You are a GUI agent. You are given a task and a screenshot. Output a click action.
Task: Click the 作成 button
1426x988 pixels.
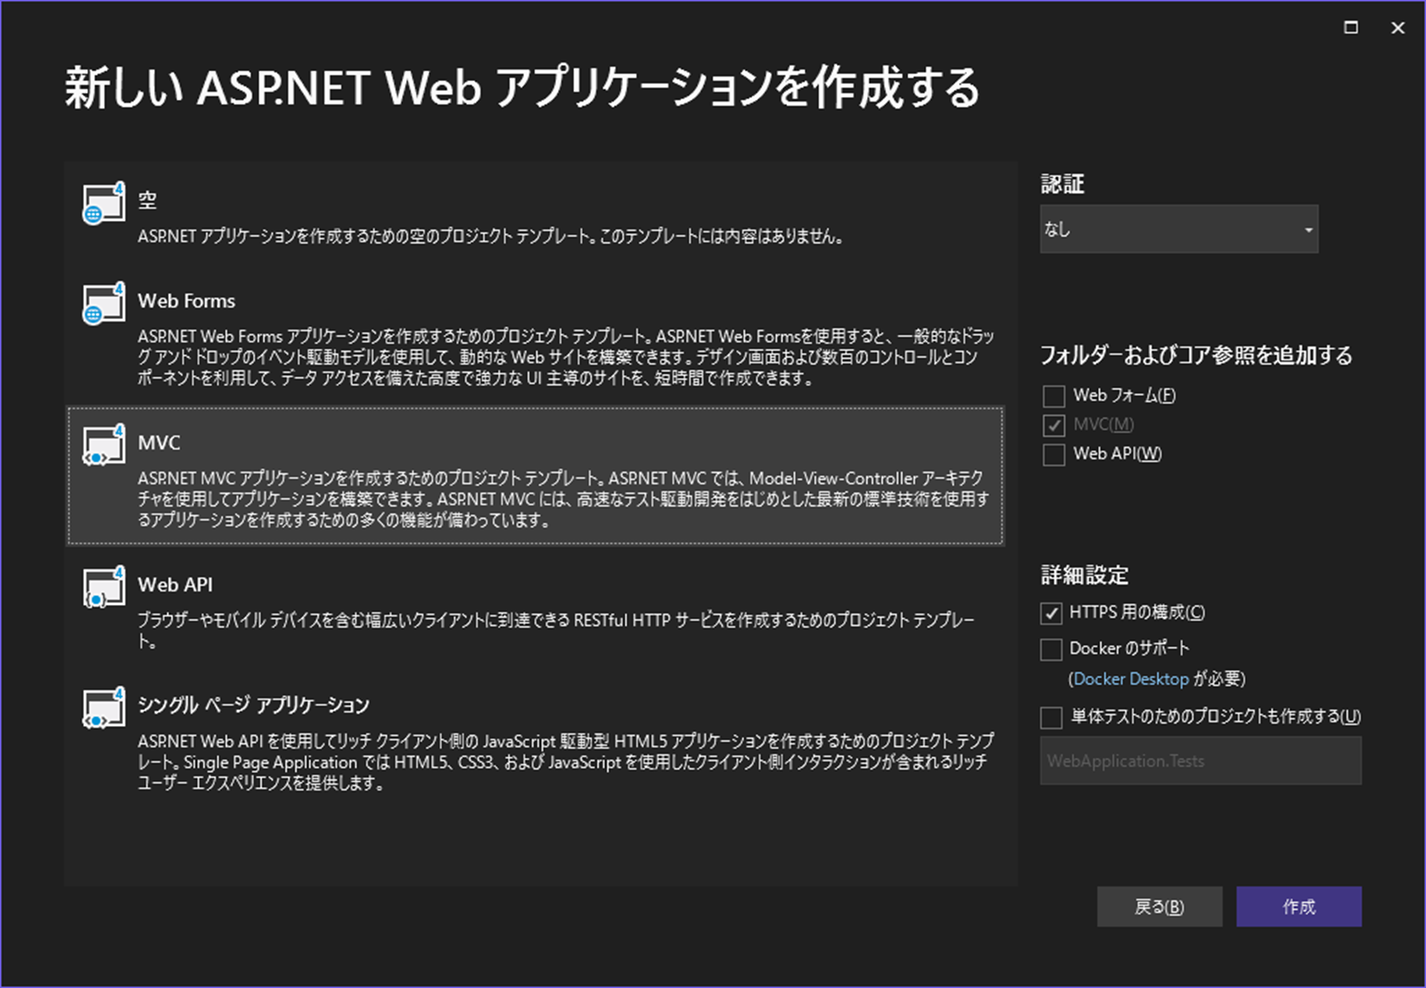(1299, 906)
